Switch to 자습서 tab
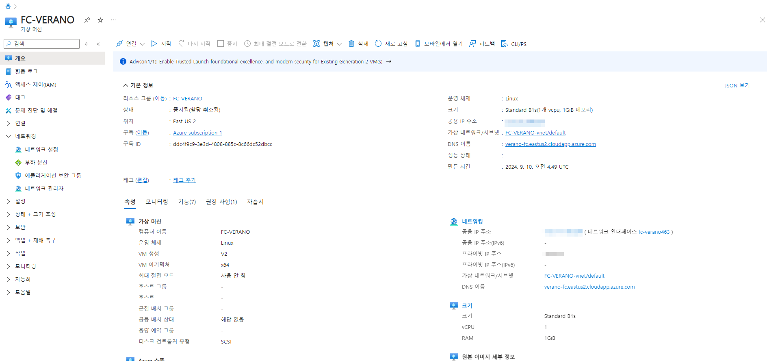This screenshot has width=767, height=361. pos(255,202)
